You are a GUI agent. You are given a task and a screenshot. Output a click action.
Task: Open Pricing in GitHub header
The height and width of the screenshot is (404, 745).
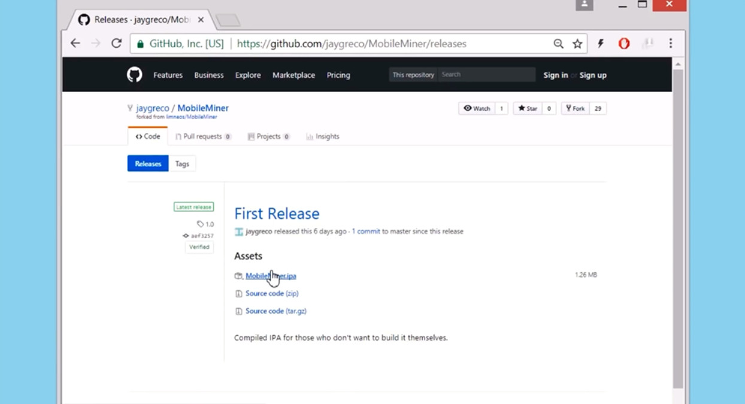pyautogui.click(x=338, y=75)
